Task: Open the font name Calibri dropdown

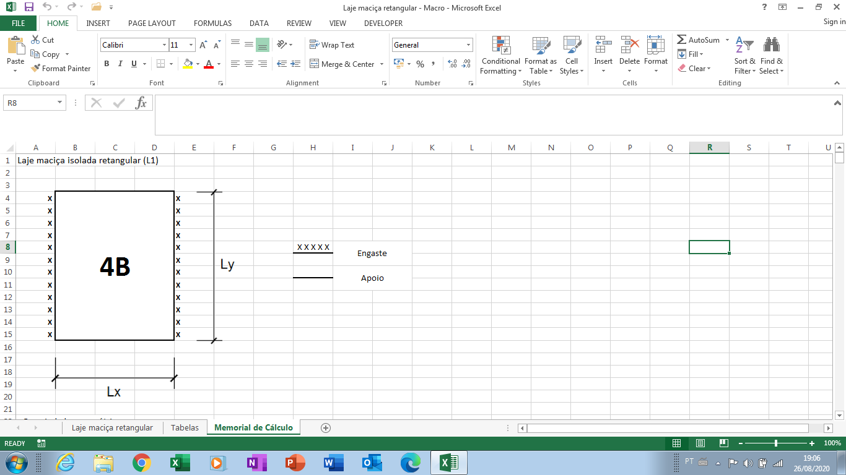Action: click(x=165, y=45)
